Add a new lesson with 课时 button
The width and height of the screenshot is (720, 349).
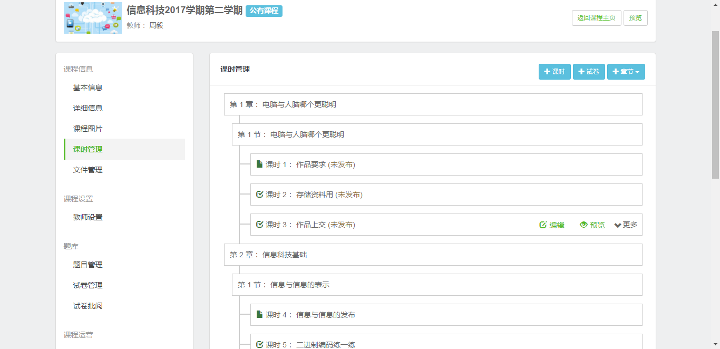(x=554, y=72)
